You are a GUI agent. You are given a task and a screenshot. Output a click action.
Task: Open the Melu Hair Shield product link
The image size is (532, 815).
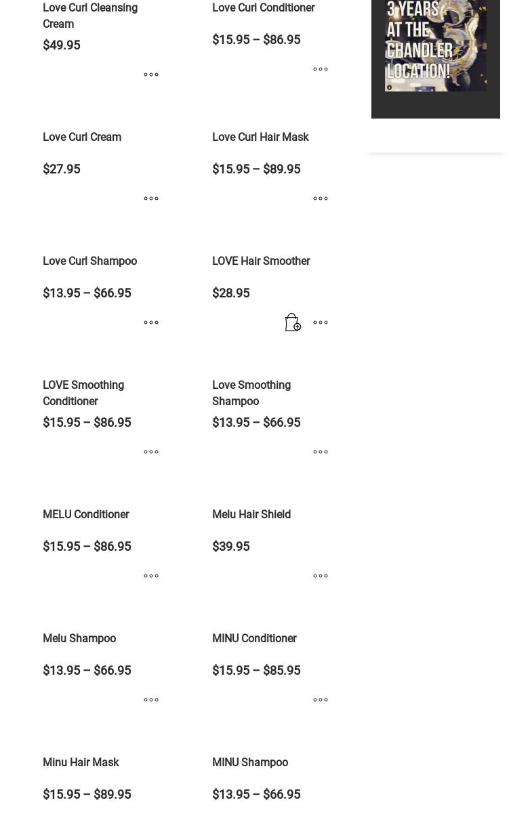click(251, 514)
